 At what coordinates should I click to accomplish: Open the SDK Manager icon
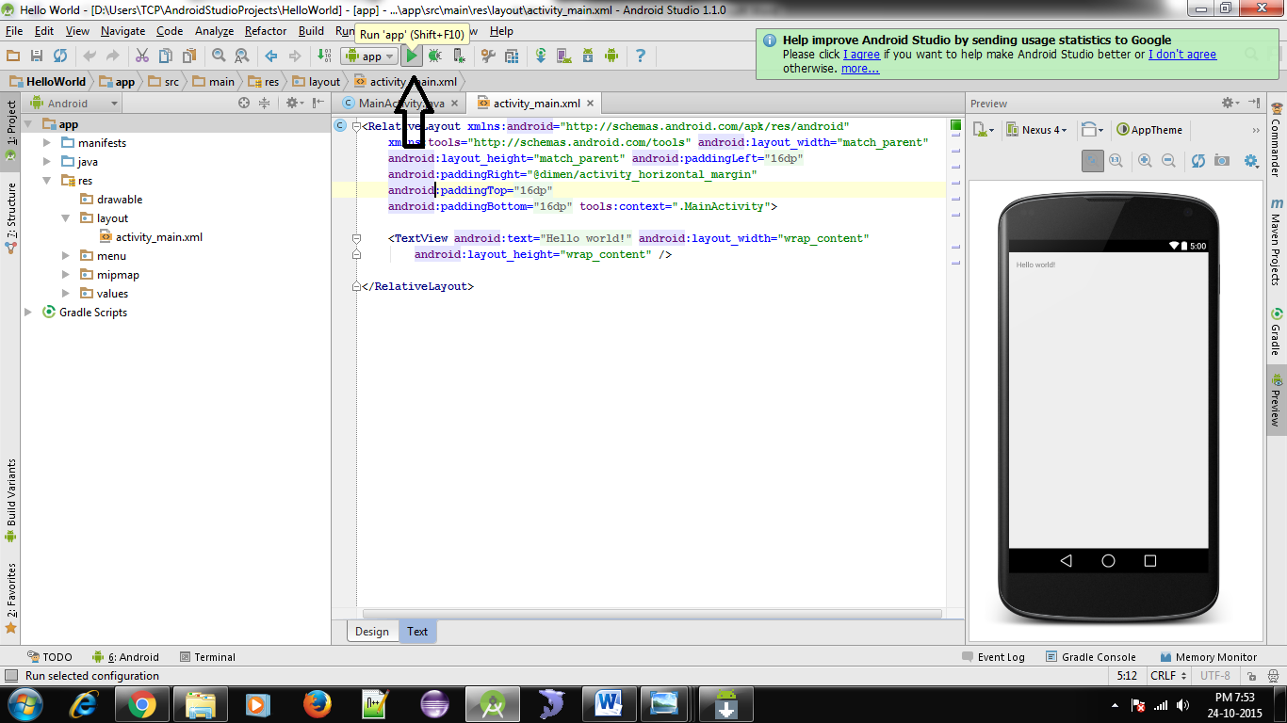point(587,56)
